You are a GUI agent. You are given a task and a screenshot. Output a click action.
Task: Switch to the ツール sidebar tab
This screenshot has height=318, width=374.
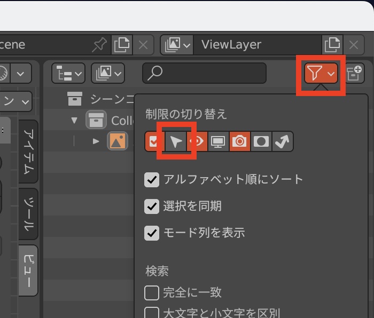click(x=29, y=213)
